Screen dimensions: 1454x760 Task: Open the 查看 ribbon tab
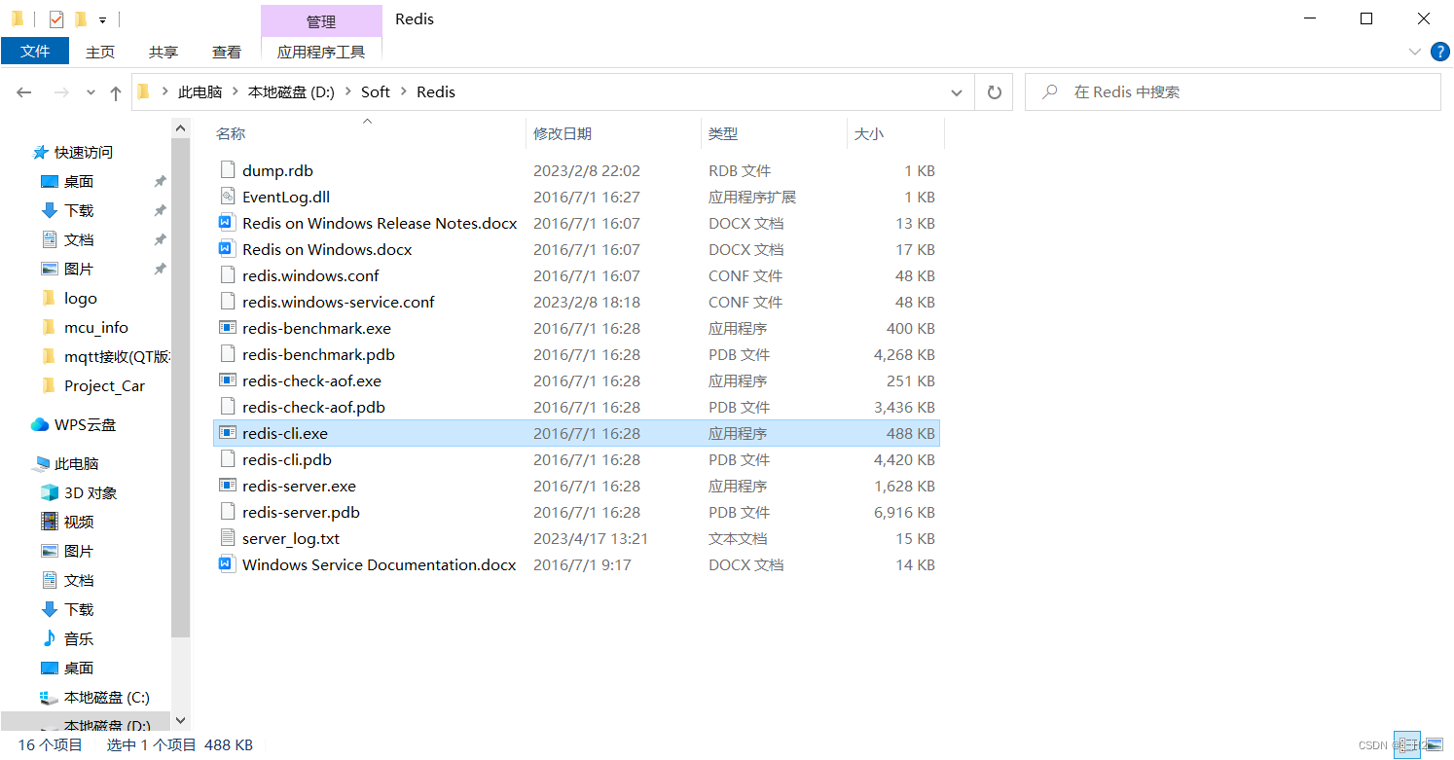point(227,52)
